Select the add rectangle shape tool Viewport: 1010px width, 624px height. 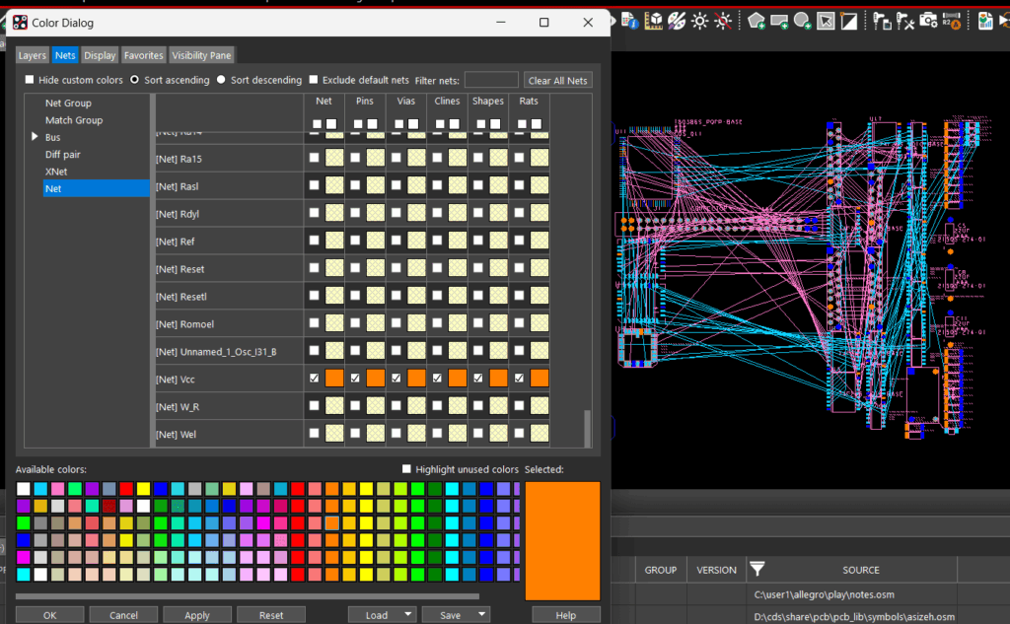[x=779, y=21]
